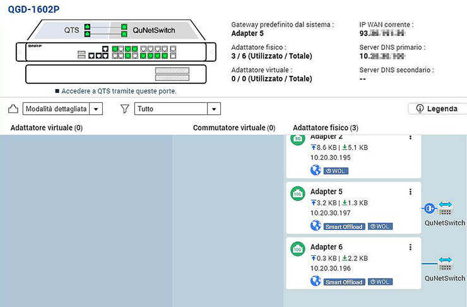
Task: Click the globe icon under Adapter 5
Action: tap(316, 226)
